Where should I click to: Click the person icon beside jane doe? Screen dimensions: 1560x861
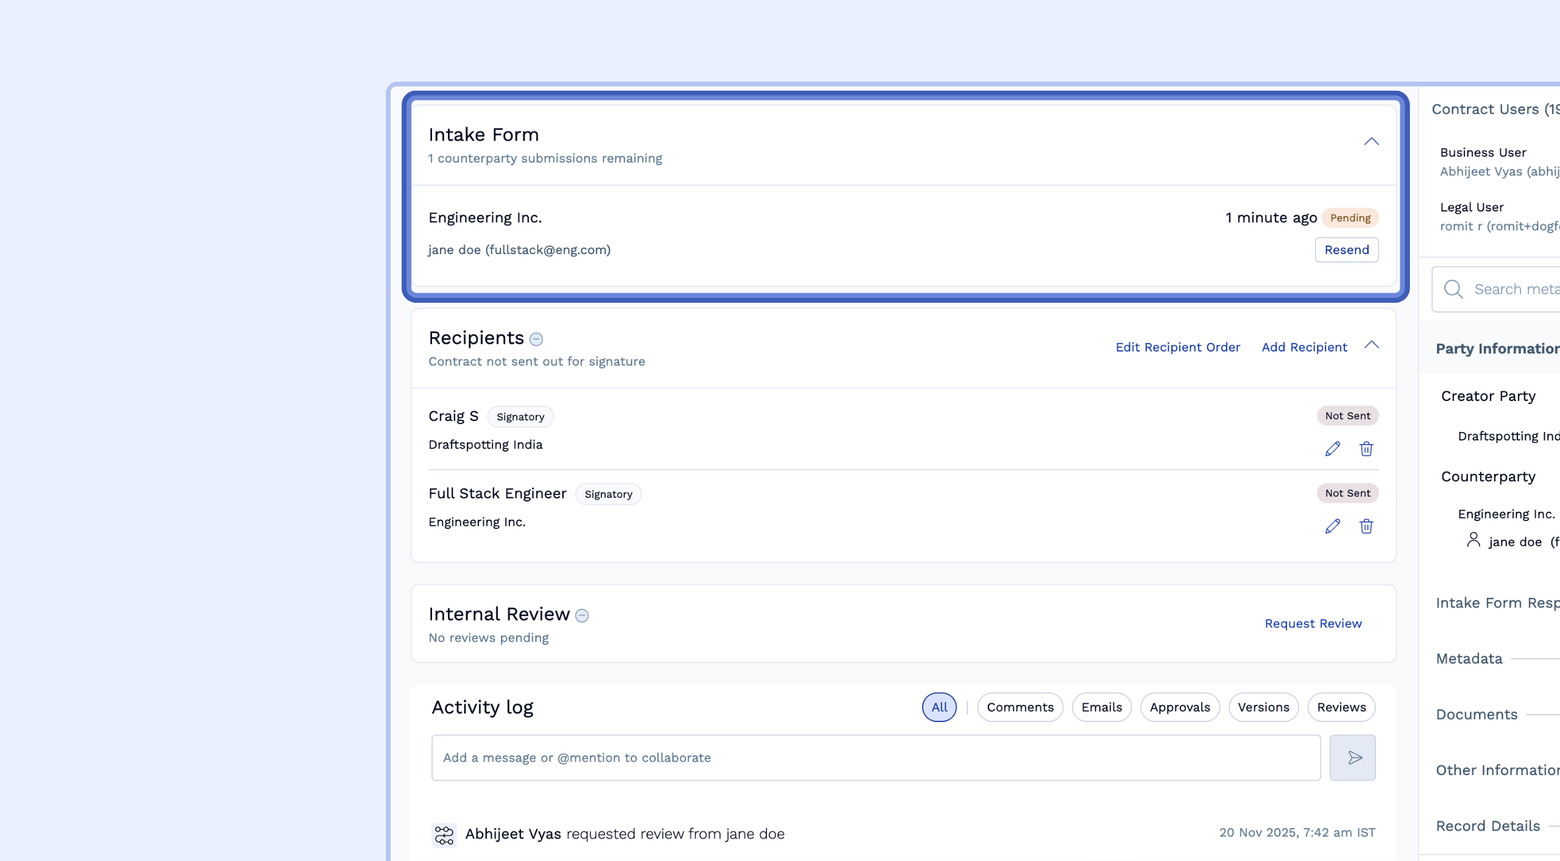[1473, 540]
